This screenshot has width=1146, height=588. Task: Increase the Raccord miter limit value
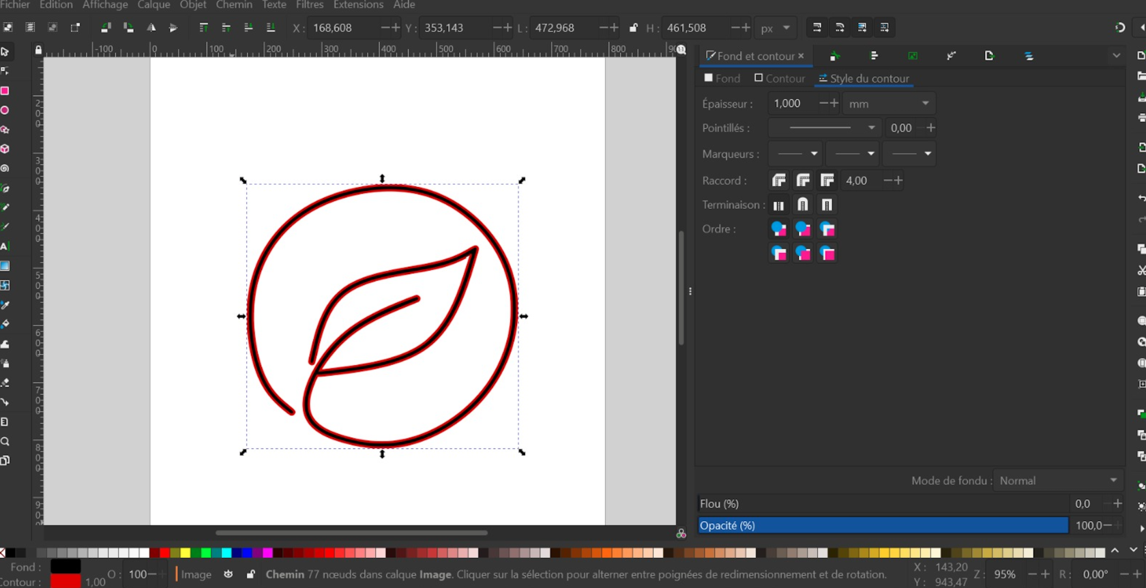898,180
